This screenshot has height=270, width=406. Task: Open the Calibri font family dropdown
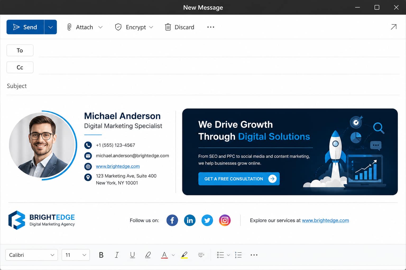[31, 255]
